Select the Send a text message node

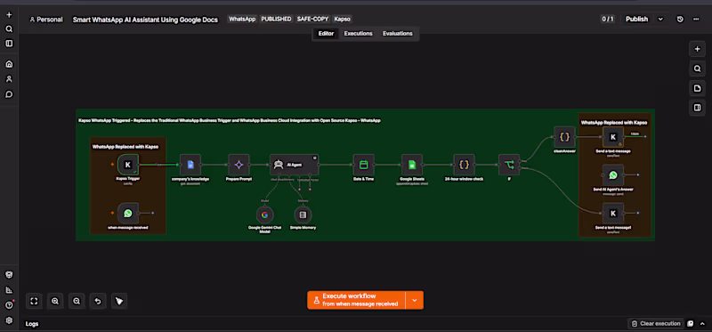[613, 137]
